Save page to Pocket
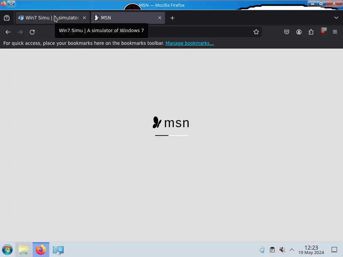The image size is (343, 257). (287, 32)
